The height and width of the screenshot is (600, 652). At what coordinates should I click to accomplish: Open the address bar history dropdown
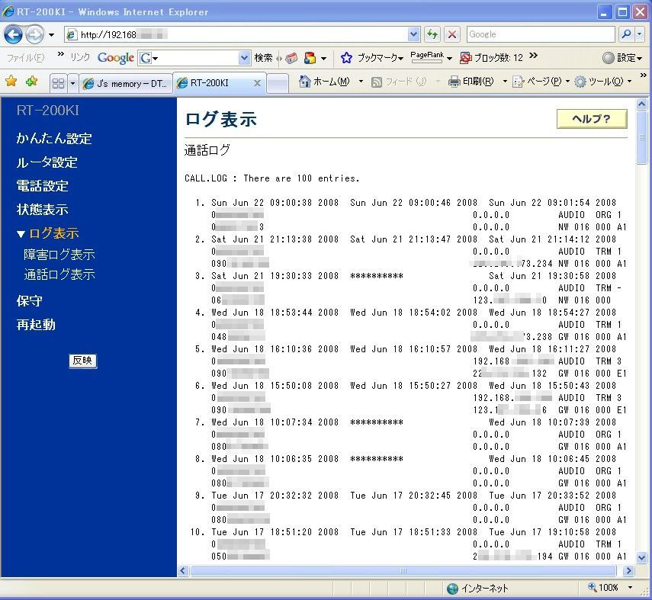414,34
